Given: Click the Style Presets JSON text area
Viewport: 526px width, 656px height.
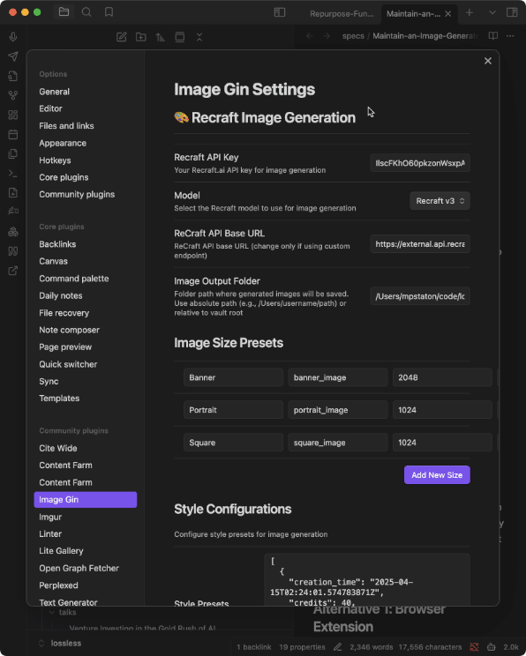Looking at the screenshot, I should pos(367,580).
